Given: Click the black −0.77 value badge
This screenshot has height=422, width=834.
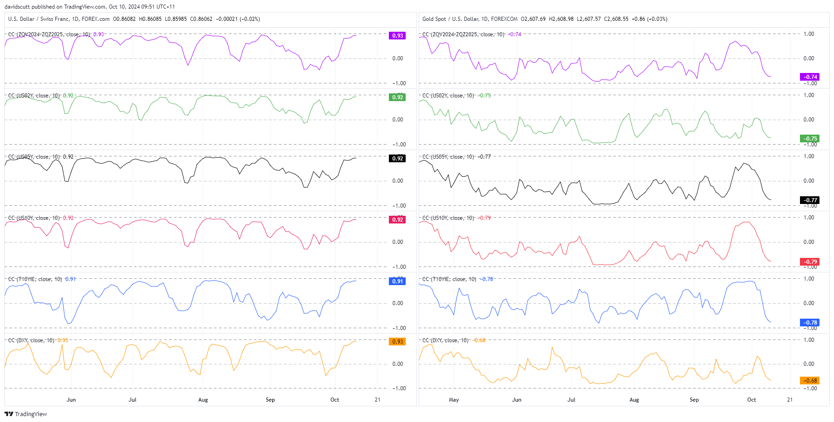Looking at the screenshot, I should pyautogui.click(x=809, y=200).
